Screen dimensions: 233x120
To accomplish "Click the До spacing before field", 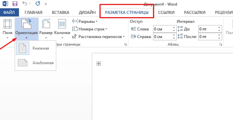I will point(208,29).
